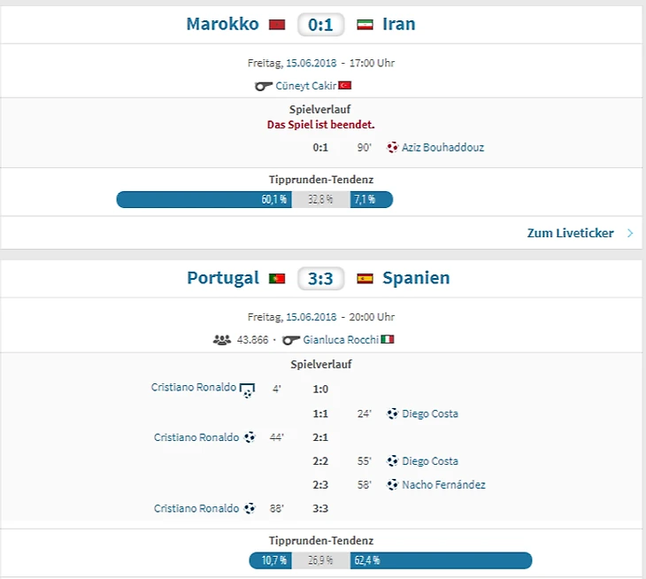Viewport: 646px width, 579px height.
Task: Click the Iran flag icon
Action: 365,25
